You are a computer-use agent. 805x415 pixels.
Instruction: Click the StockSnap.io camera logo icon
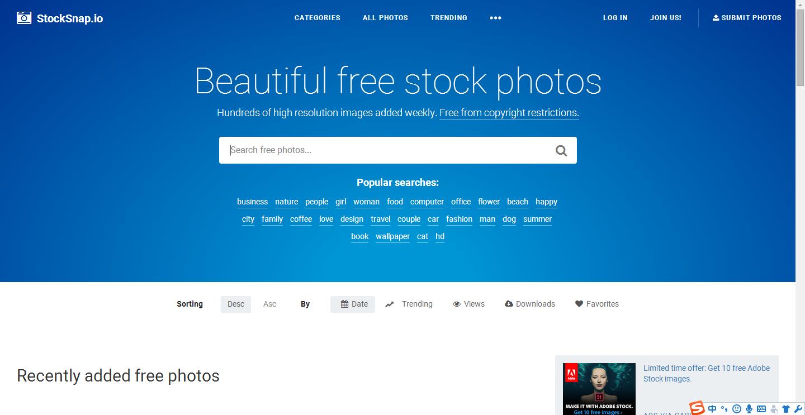(24, 18)
